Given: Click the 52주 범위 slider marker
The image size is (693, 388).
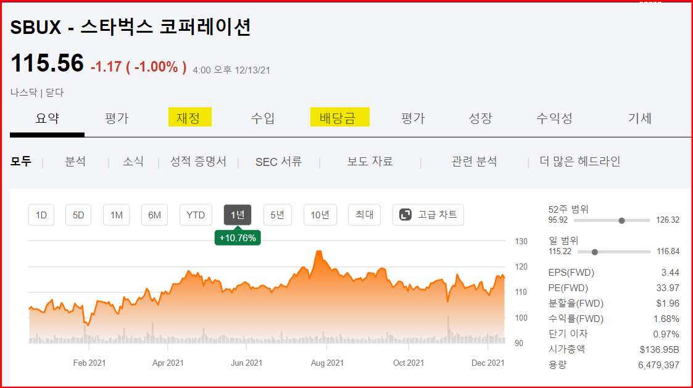Looking at the screenshot, I should [x=621, y=220].
